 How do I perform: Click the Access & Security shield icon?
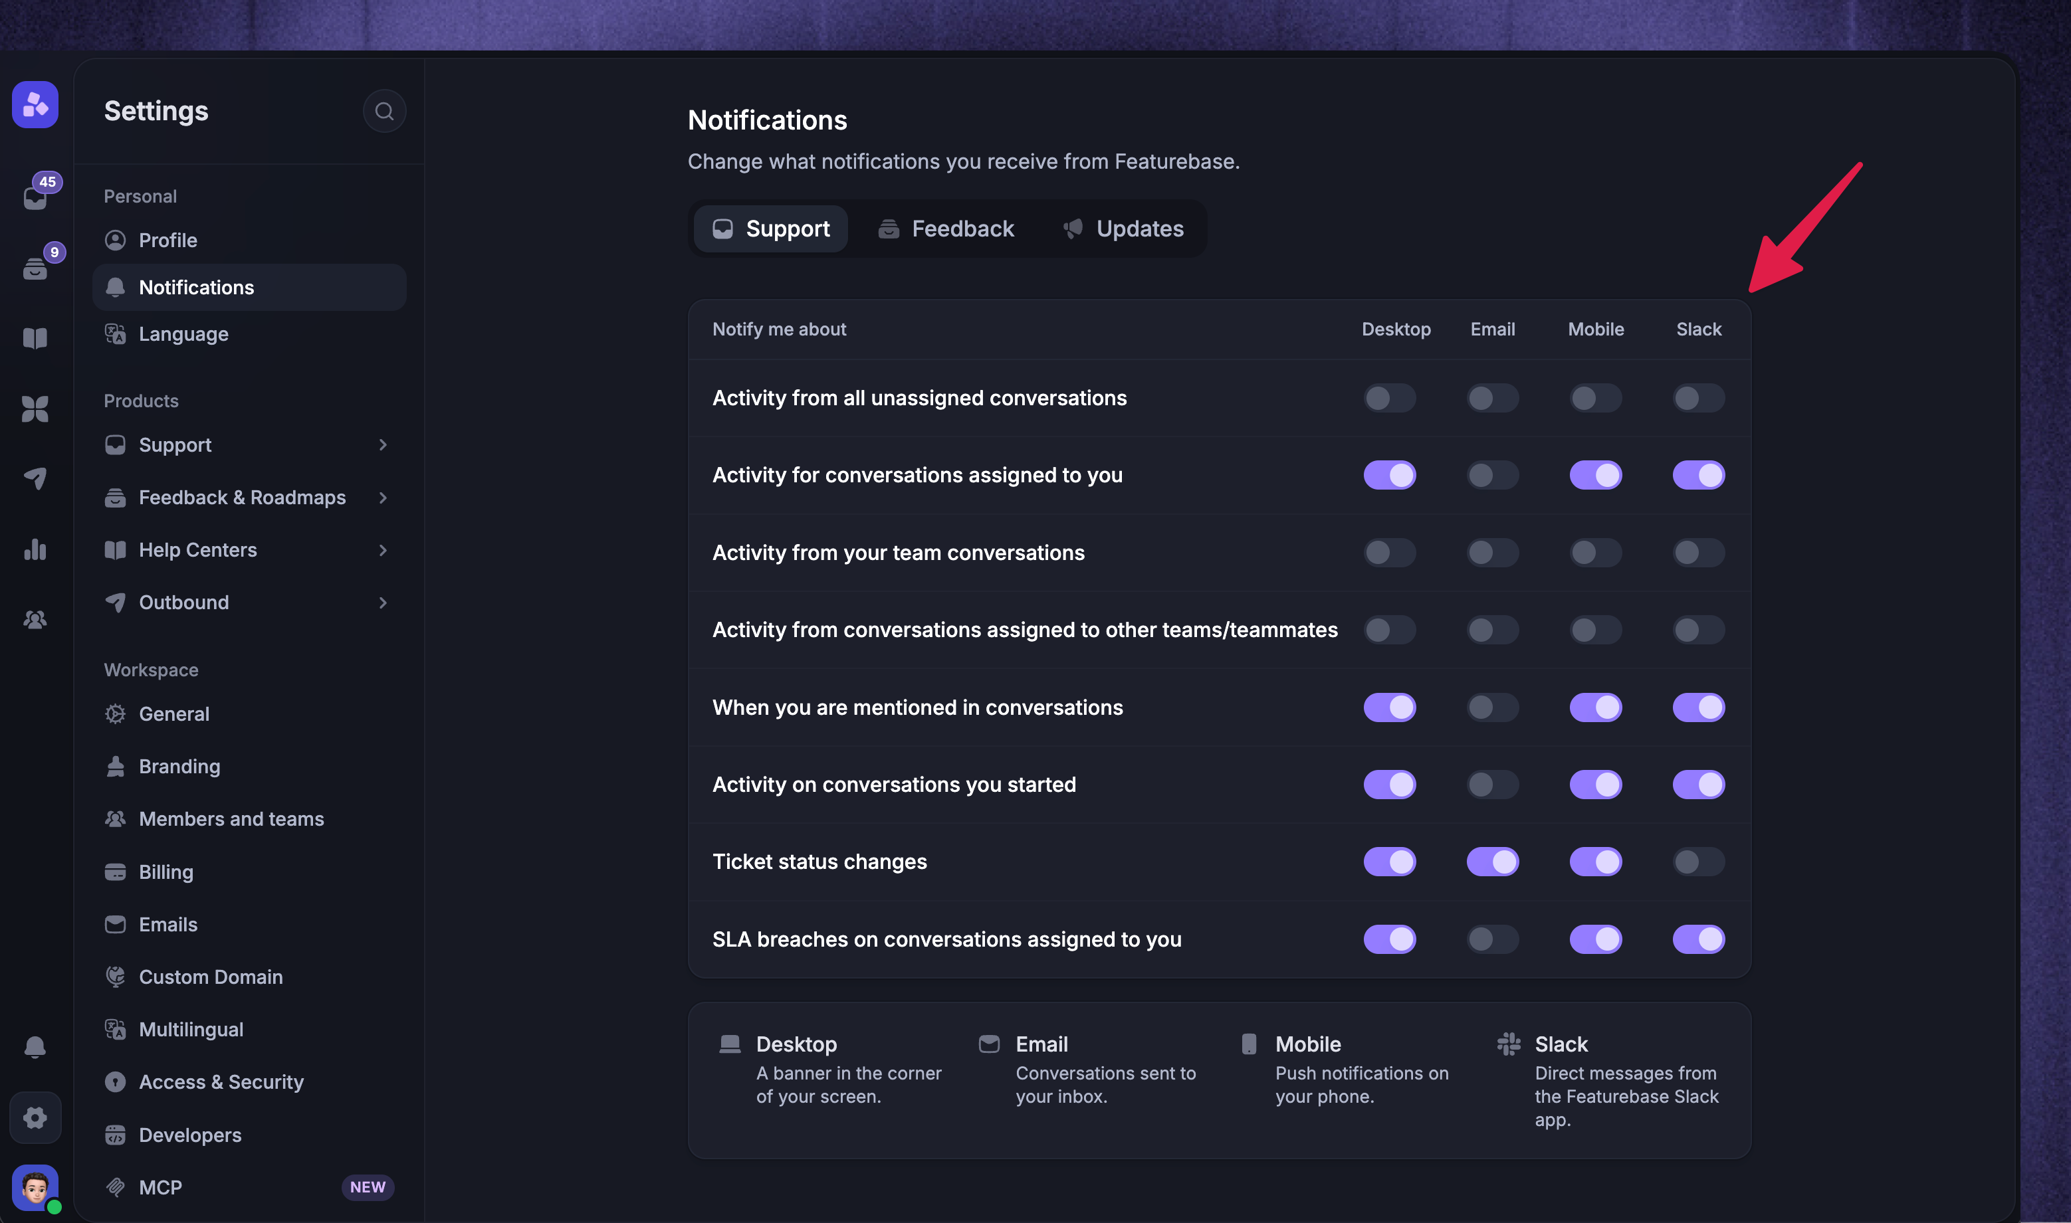pos(116,1082)
